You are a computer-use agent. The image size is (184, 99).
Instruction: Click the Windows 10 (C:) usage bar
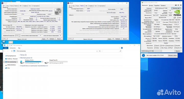[x=34, y=62]
